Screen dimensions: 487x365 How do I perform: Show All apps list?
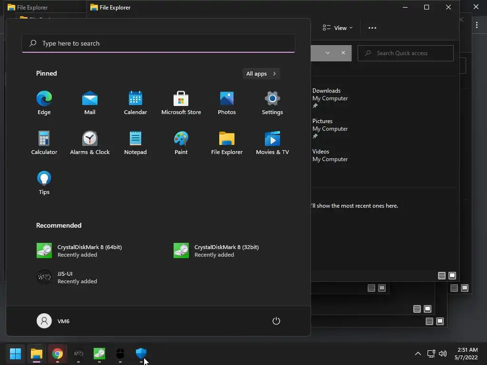(261, 74)
